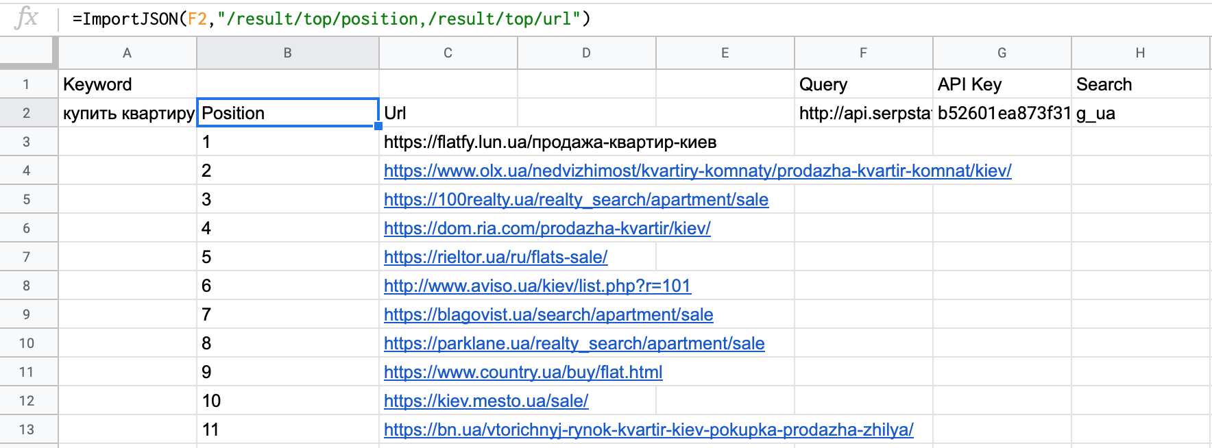Click the fx formula icon

(x=26, y=18)
